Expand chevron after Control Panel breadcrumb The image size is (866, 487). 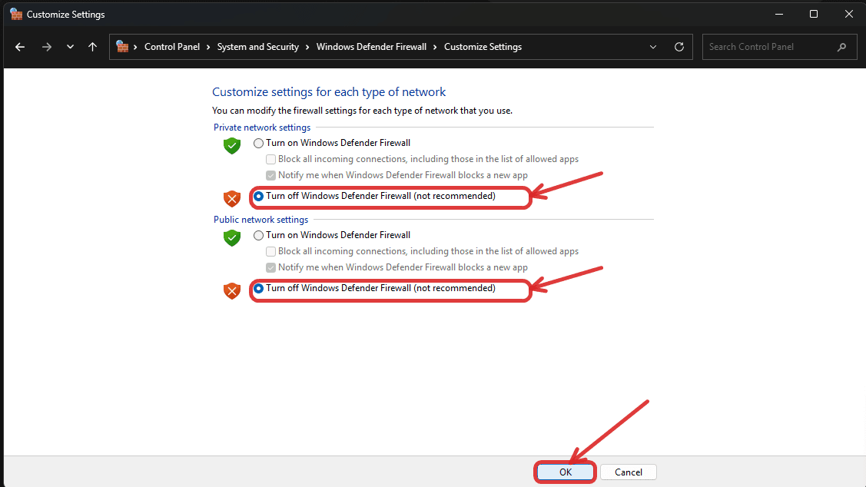pos(208,47)
